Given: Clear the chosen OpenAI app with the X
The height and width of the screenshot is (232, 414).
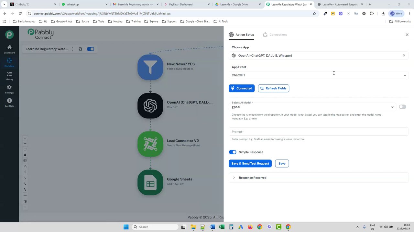Looking at the screenshot, I should (x=404, y=55).
